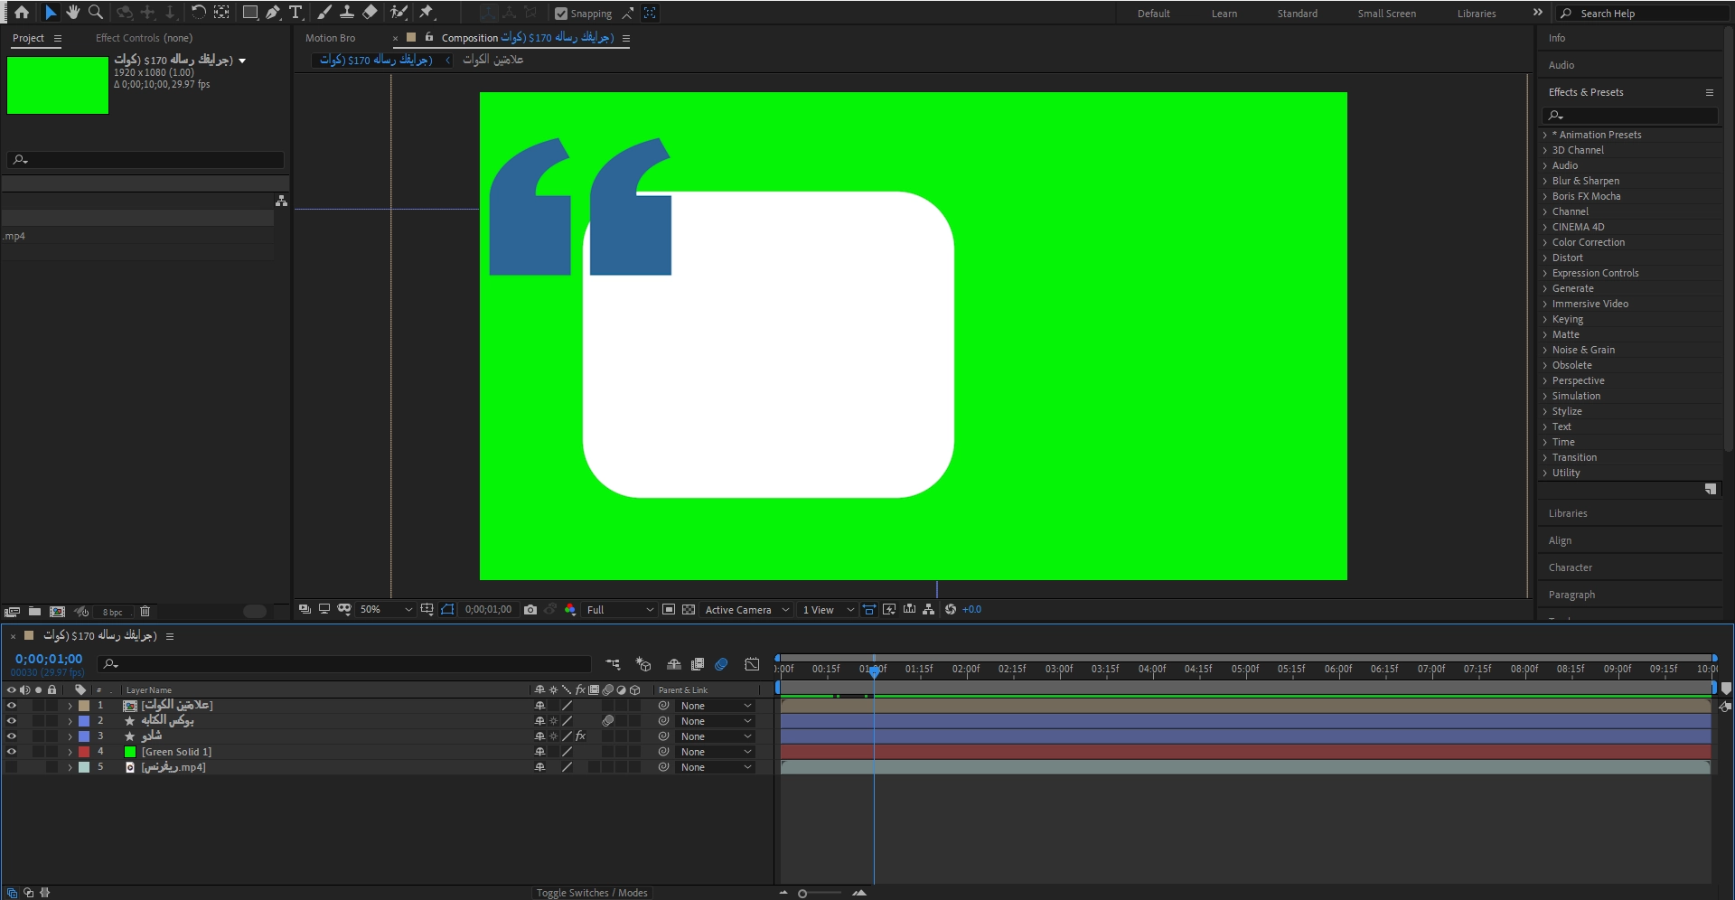Screen dimensions: 1735x900
Task: Select the Learn workspace
Action: [1224, 14]
